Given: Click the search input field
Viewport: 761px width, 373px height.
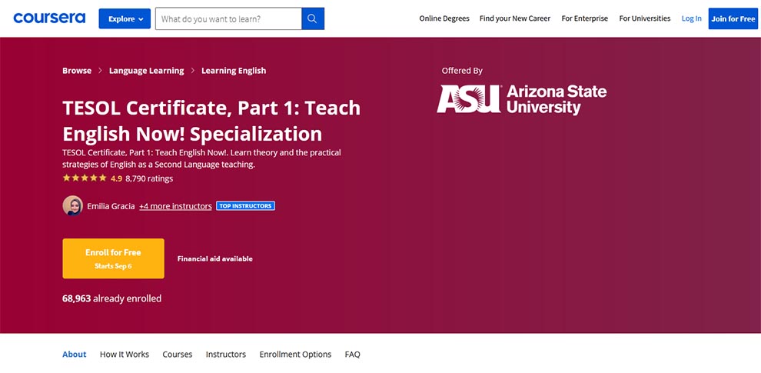Looking at the screenshot, I should [x=228, y=18].
